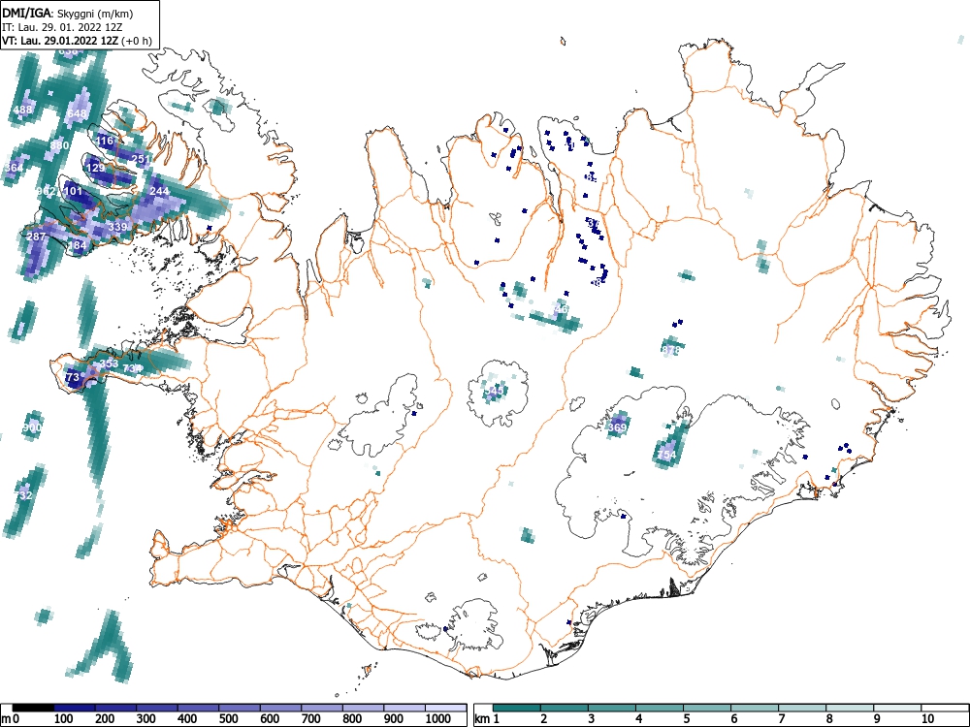This screenshot has height=727, width=970.
Task: Click the 5–6 km teal legend swatch
Action: pos(707,708)
